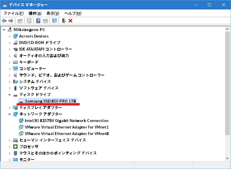Click the Samsung SSD drive icon
This screenshot has height=169, width=231.
click(x=21, y=101)
